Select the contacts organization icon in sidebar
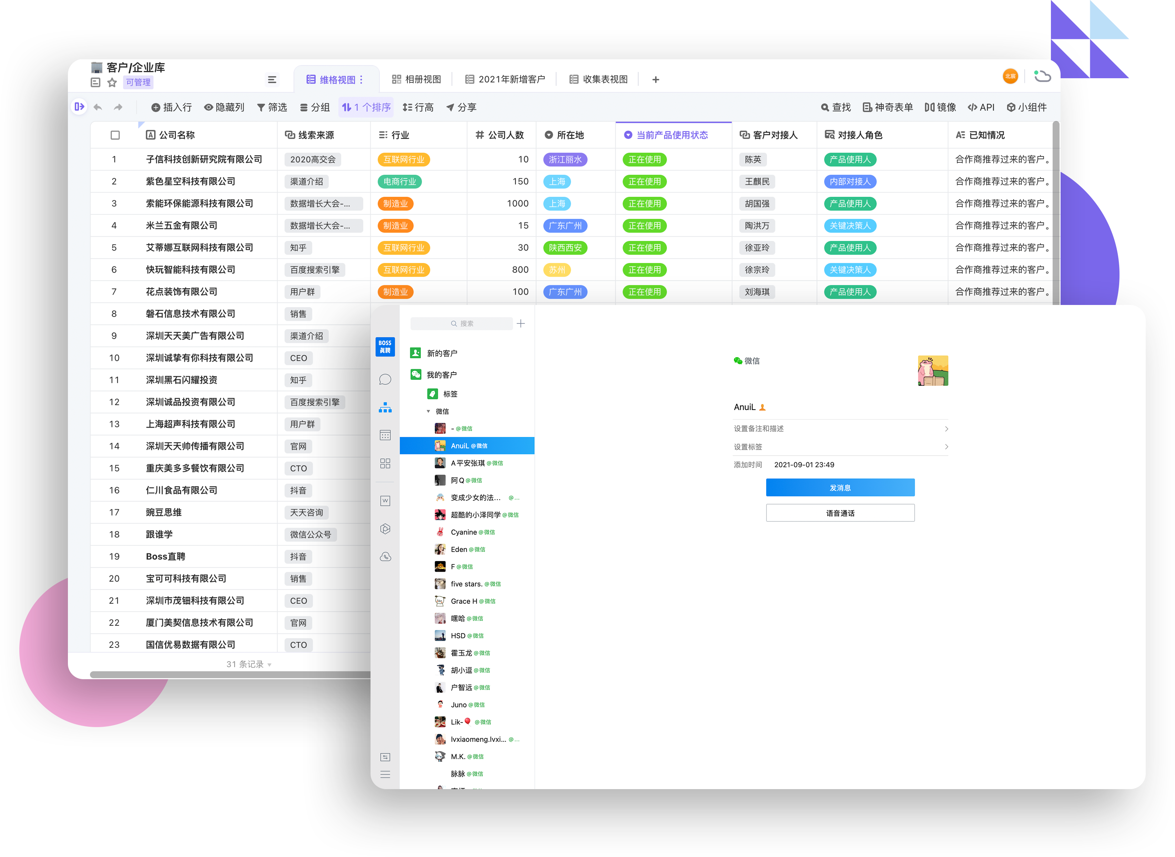Screen dimensions: 1175x857 pos(385,408)
